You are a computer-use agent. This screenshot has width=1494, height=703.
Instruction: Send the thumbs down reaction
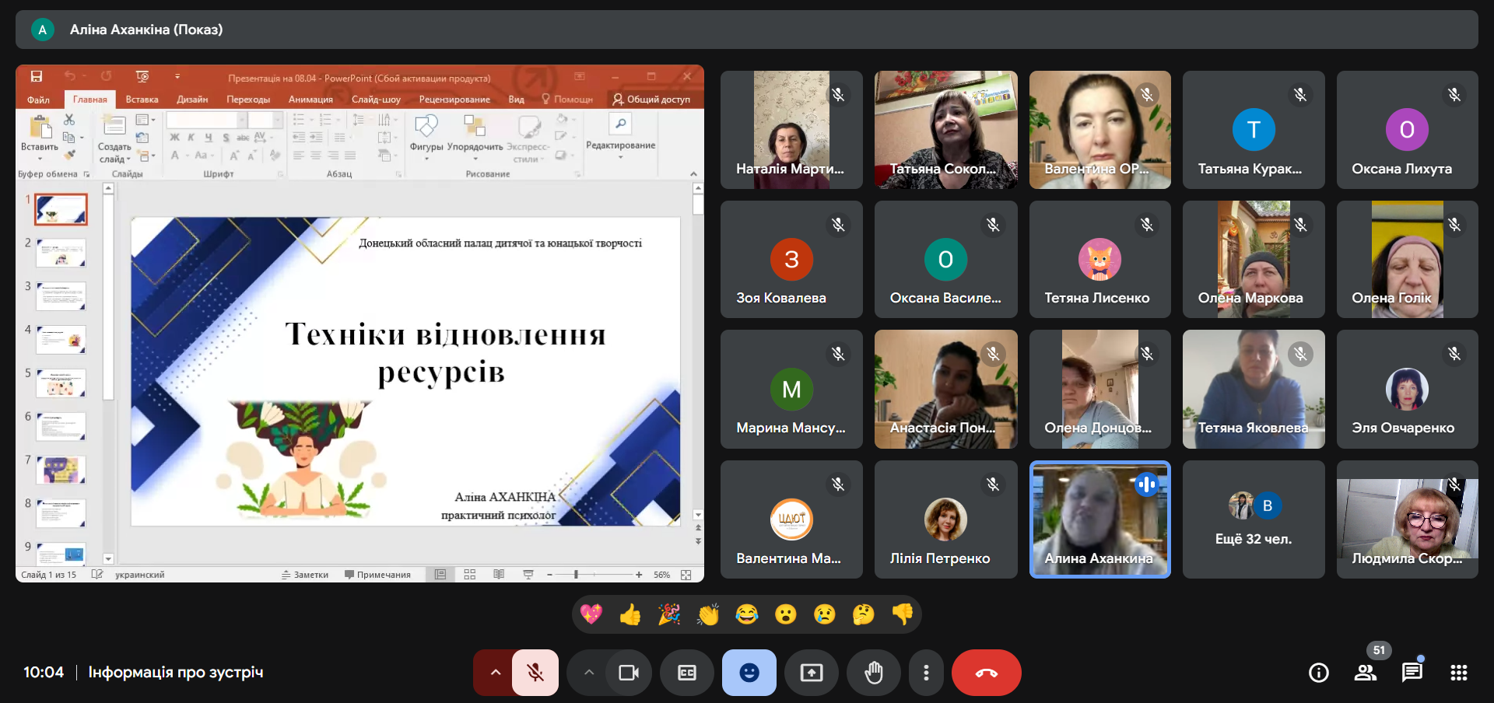click(903, 614)
